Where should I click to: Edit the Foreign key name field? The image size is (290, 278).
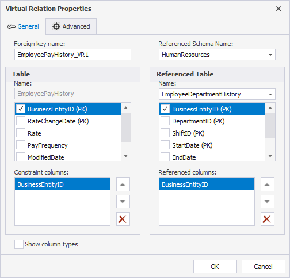[x=72, y=55]
